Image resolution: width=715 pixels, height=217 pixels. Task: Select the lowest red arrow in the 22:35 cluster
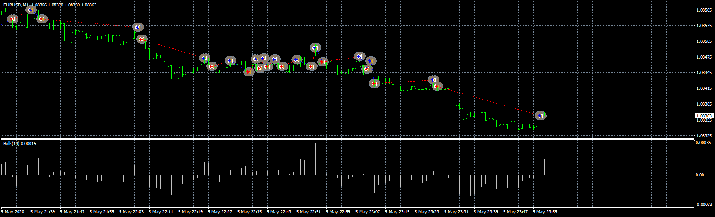[249, 72]
